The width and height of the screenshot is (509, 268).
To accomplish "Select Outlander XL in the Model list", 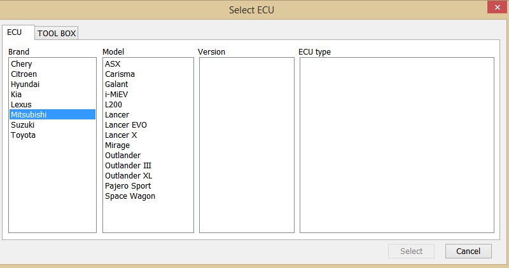I will pyautogui.click(x=129, y=176).
